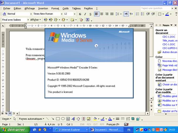Justify the paragraph text
Screen dimensions: 178x133
(112, 14)
